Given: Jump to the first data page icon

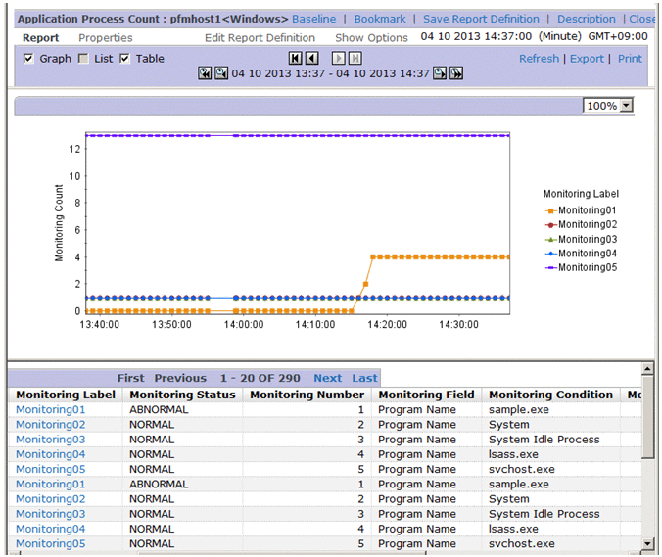Looking at the screenshot, I should 296,59.
